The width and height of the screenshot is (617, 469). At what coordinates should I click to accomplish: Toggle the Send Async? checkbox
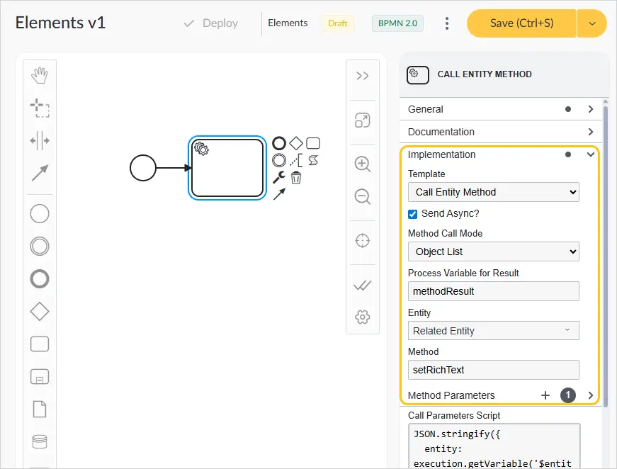pos(412,214)
